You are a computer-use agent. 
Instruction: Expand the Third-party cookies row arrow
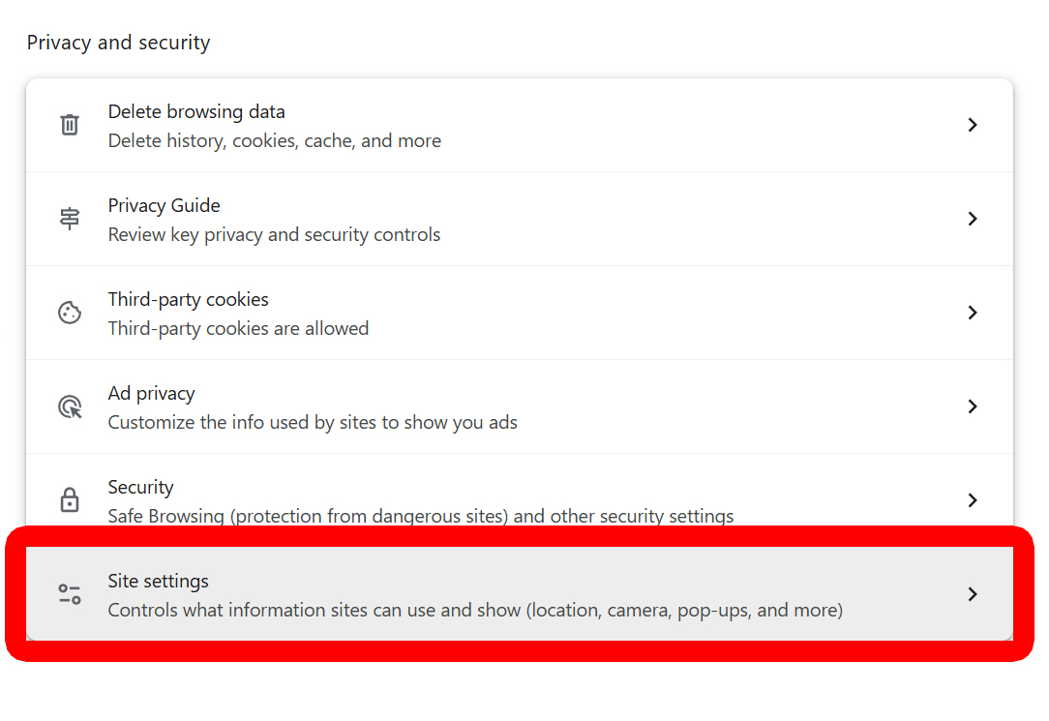click(x=973, y=313)
